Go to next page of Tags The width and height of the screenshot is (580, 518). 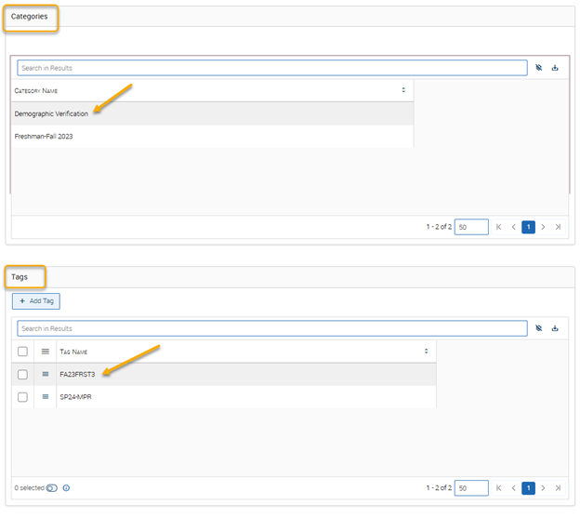tap(543, 487)
